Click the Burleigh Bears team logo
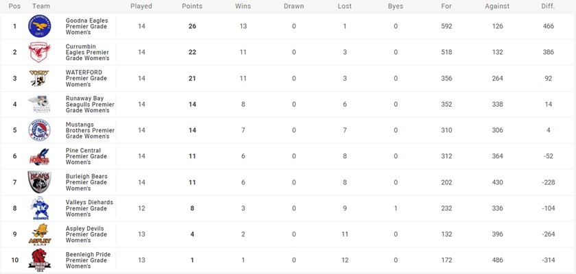The image size is (576, 274). coord(39,182)
